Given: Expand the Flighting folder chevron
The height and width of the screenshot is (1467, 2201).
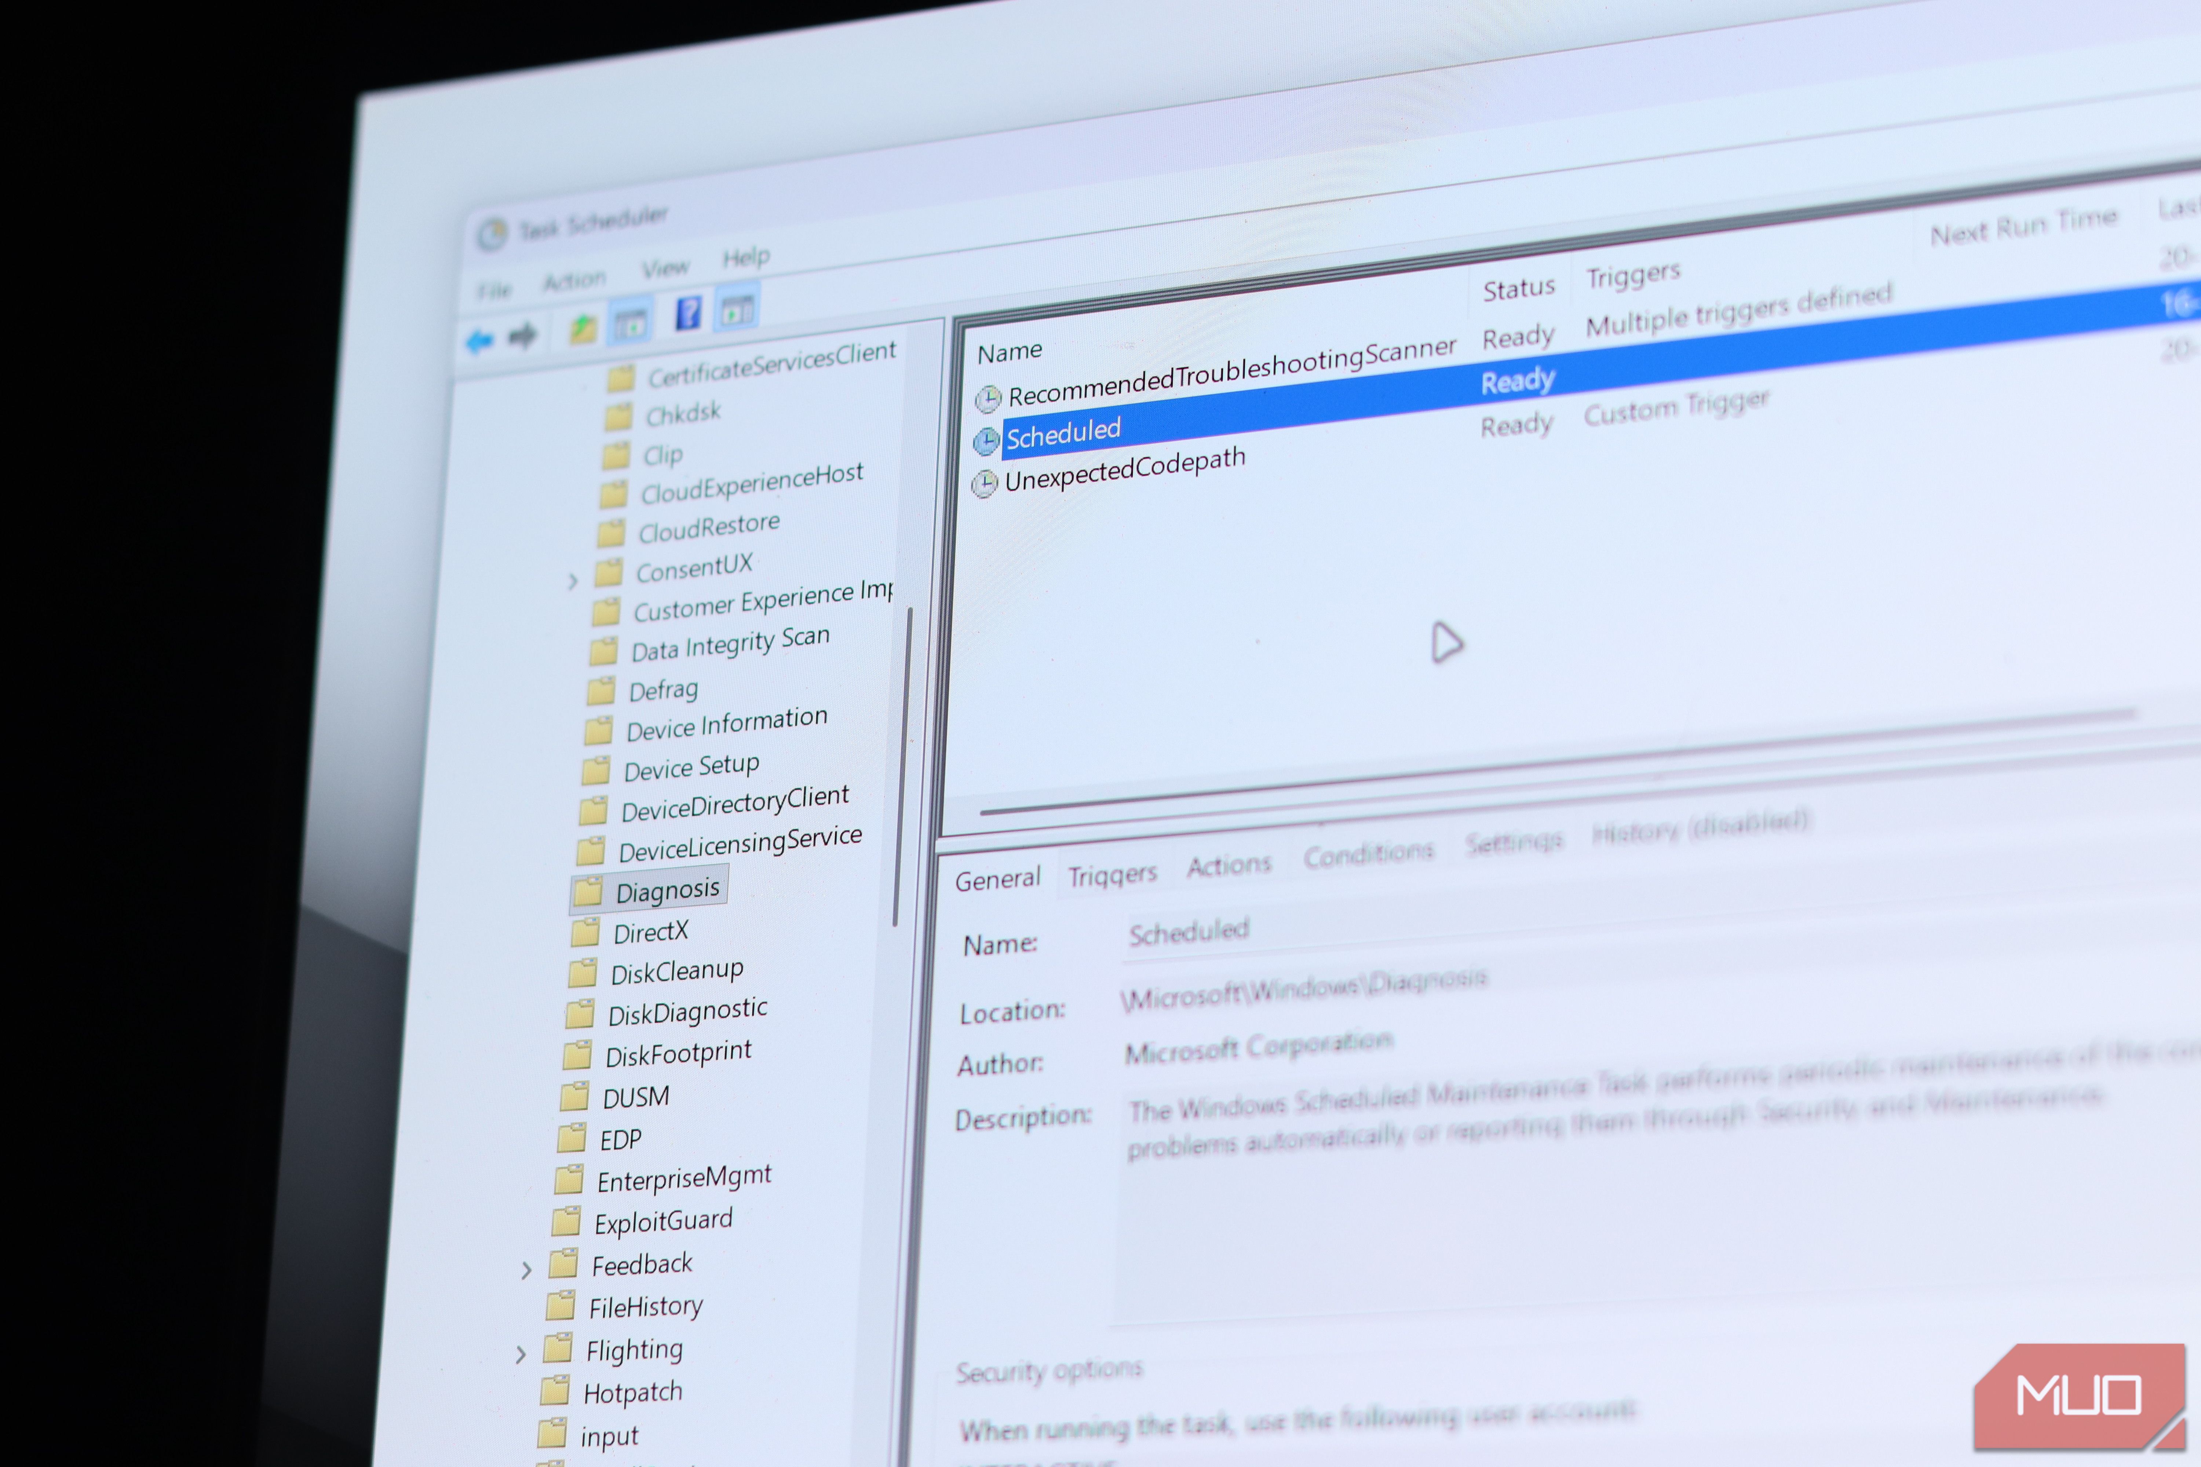Looking at the screenshot, I should [521, 1355].
